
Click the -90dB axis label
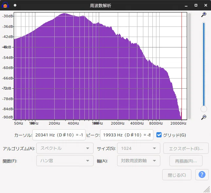pyautogui.click(x=8, y=117)
